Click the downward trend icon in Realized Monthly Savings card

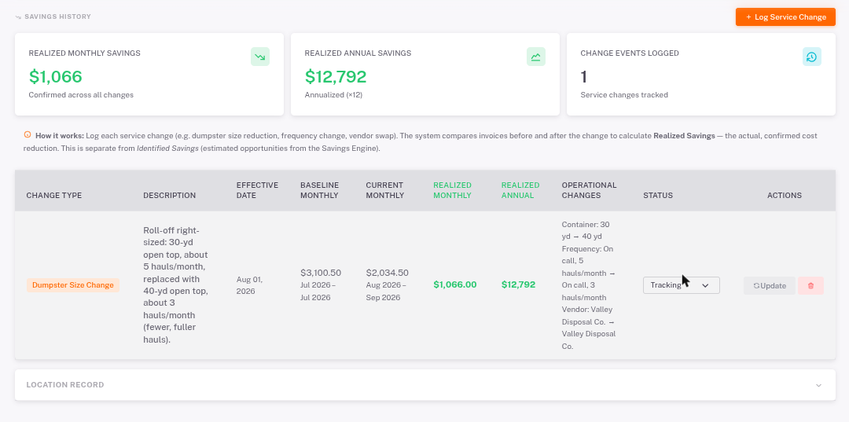point(260,57)
